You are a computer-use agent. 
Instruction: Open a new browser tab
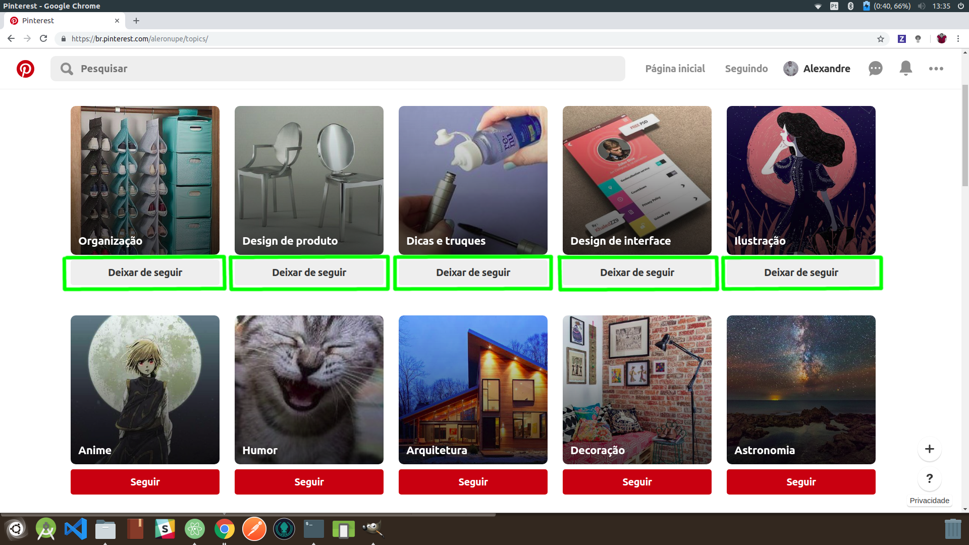(136, 21)
